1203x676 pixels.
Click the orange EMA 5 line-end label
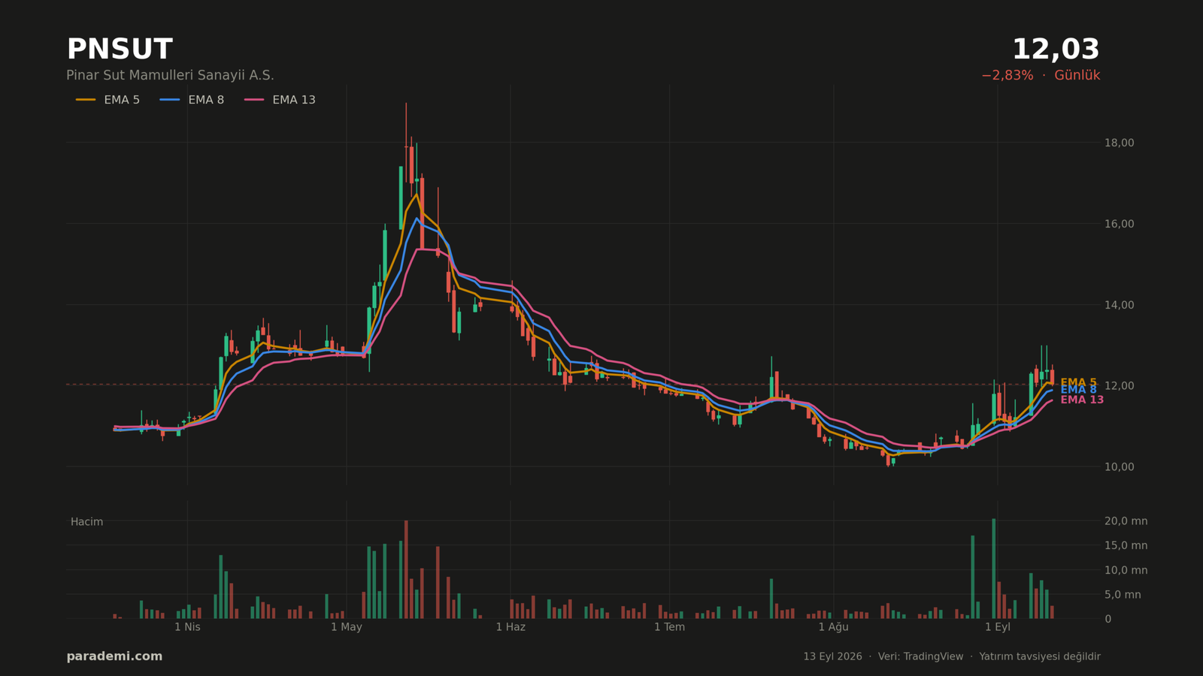pyautogui.click(x=1078, y=382)
